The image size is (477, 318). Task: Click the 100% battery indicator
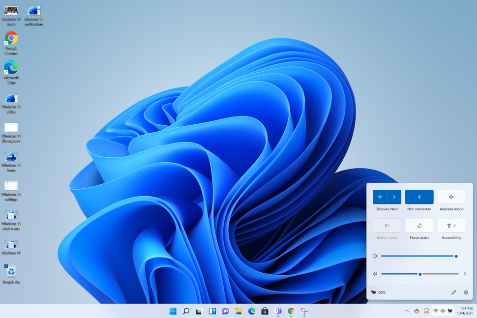point(379,292)
